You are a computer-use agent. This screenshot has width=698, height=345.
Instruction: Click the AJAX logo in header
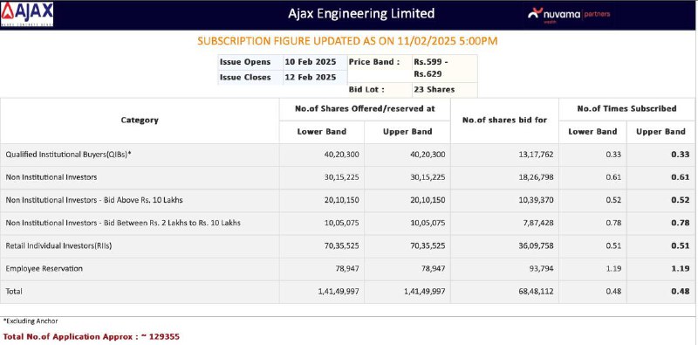point(27,14)
